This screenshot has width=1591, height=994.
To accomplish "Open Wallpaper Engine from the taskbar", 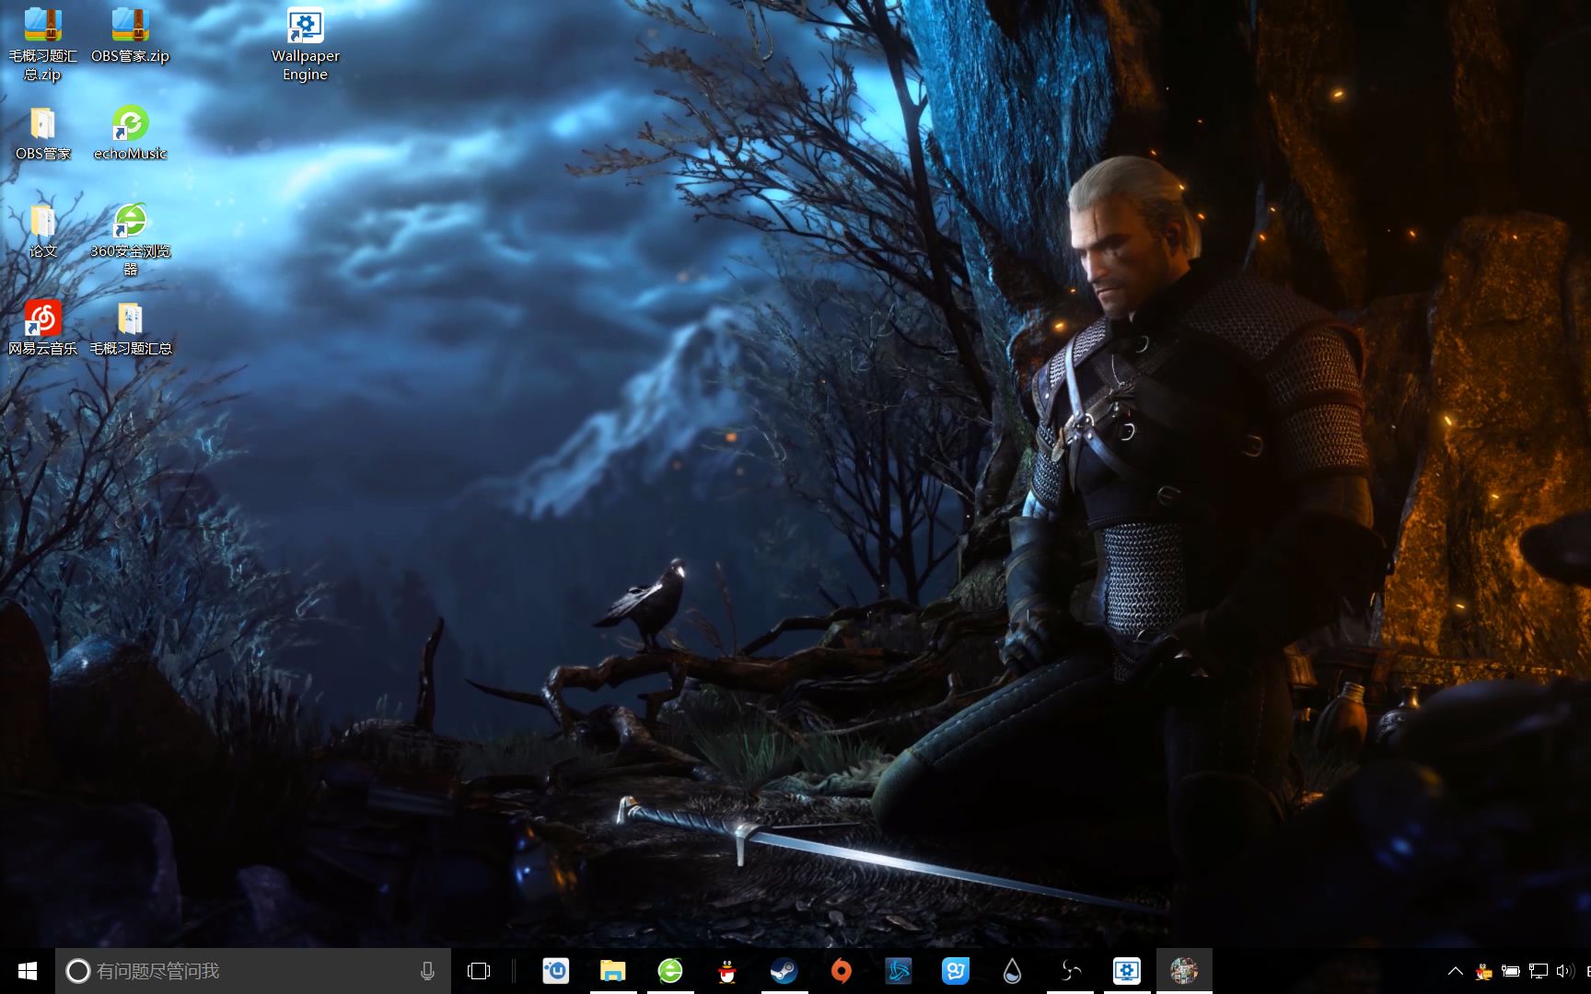I will click(1127, 971).
